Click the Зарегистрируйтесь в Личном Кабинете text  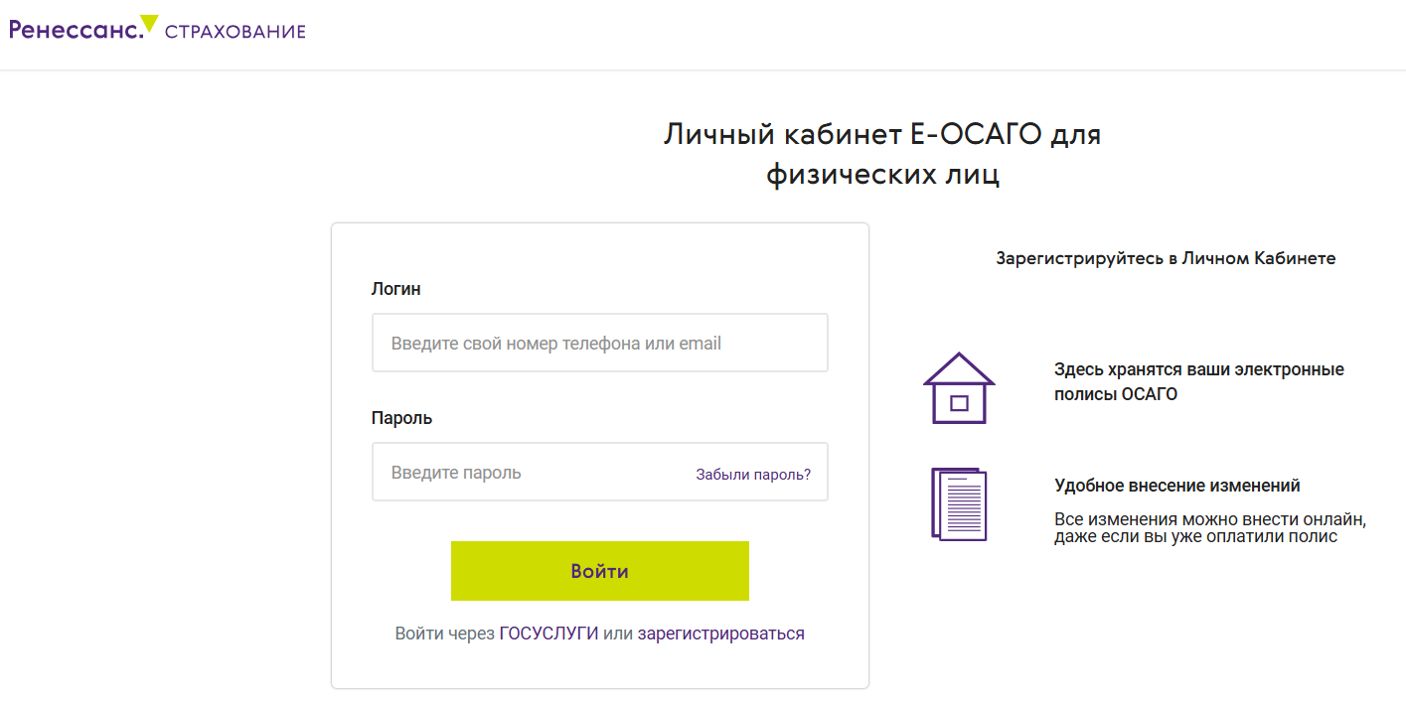(x=1166, y=258)
